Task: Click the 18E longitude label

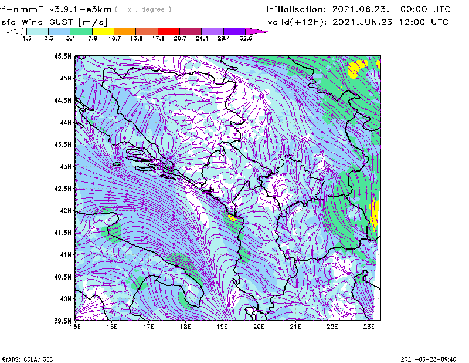Action: pos(185,327)
